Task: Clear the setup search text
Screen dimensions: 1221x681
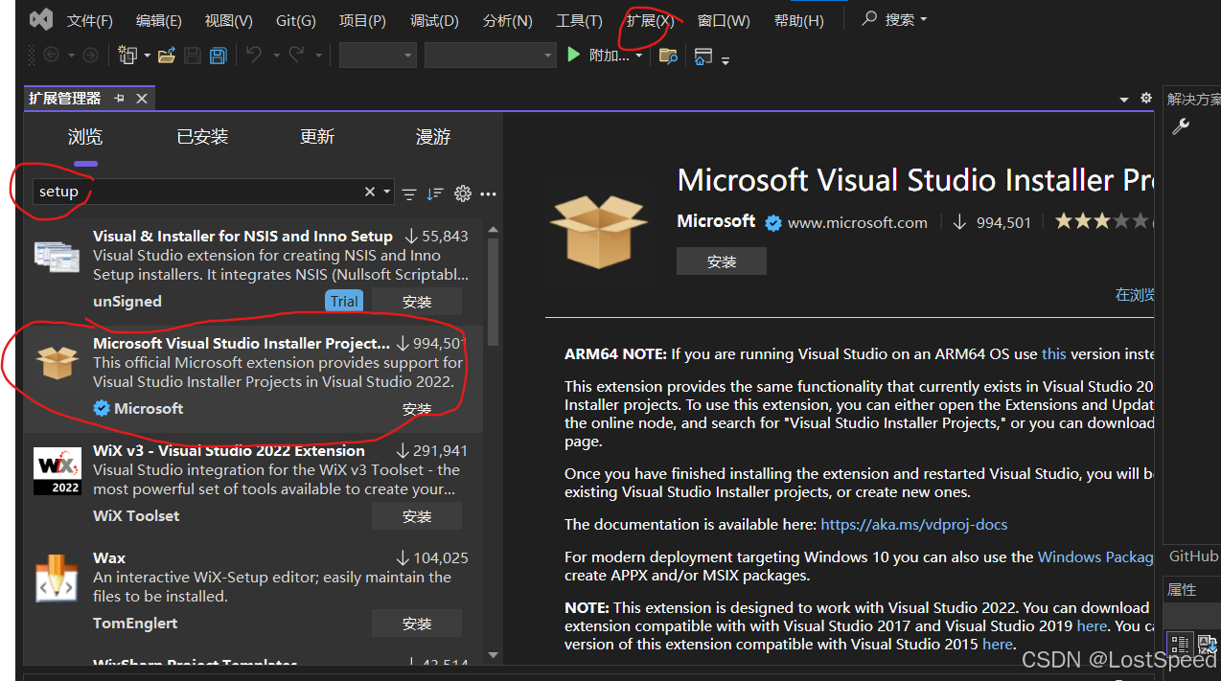Action: (x=370, y=192)
